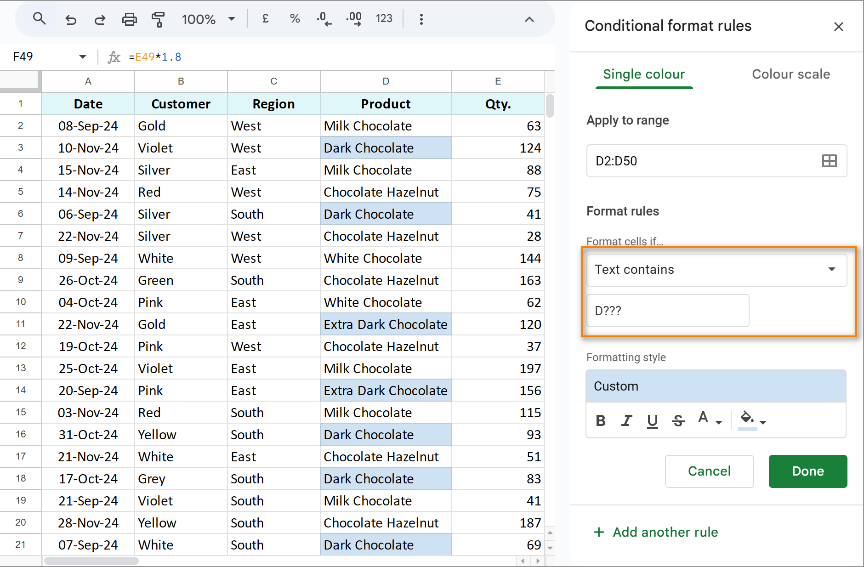
Task: Decrease decimal places
Action: 324,19
